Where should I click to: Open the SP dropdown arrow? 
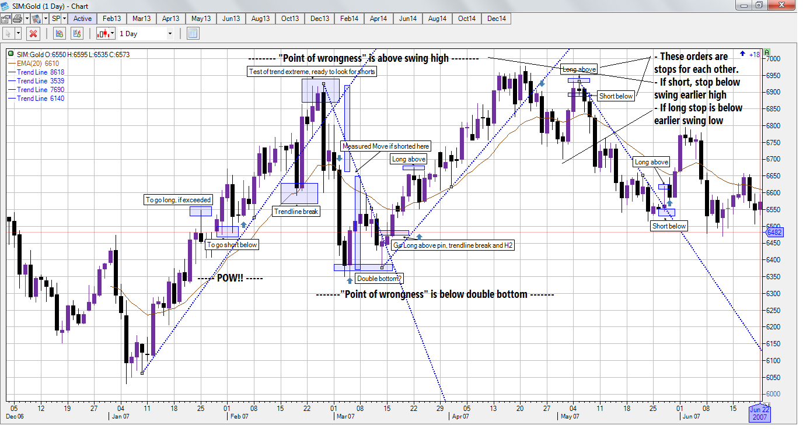coord(64,19)
